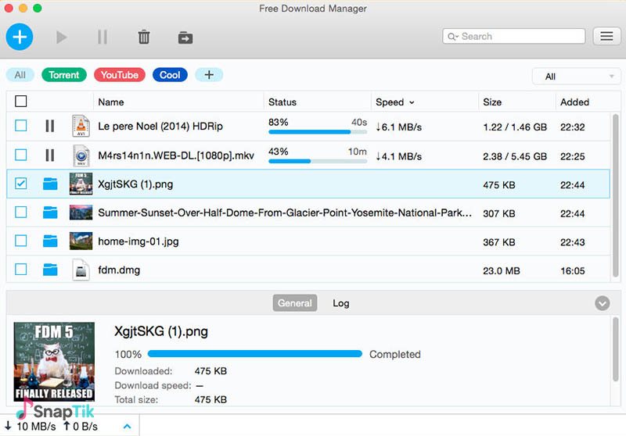Click the blue add download plus button
The height and width of the screenshot is (436, 626).
[x=20, y=36]
